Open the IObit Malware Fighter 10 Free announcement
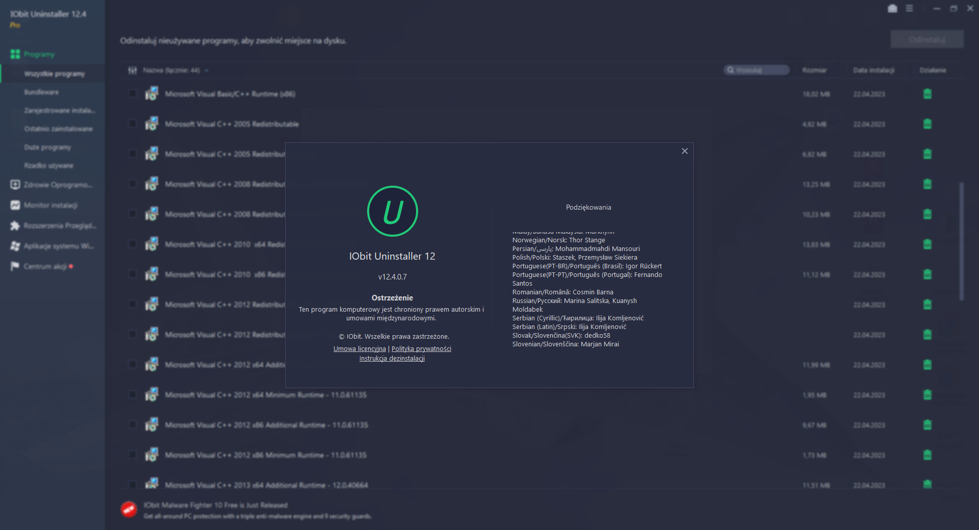Screen dimensions: 979x530 (216, 506)
